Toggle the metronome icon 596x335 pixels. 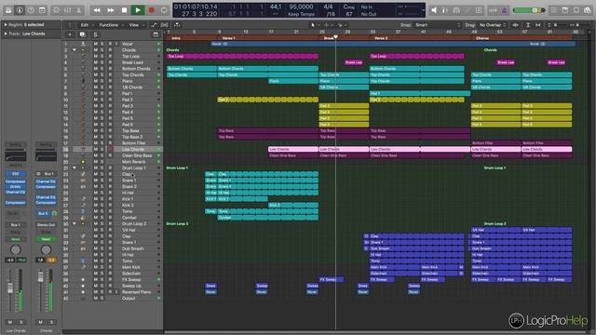505,10
